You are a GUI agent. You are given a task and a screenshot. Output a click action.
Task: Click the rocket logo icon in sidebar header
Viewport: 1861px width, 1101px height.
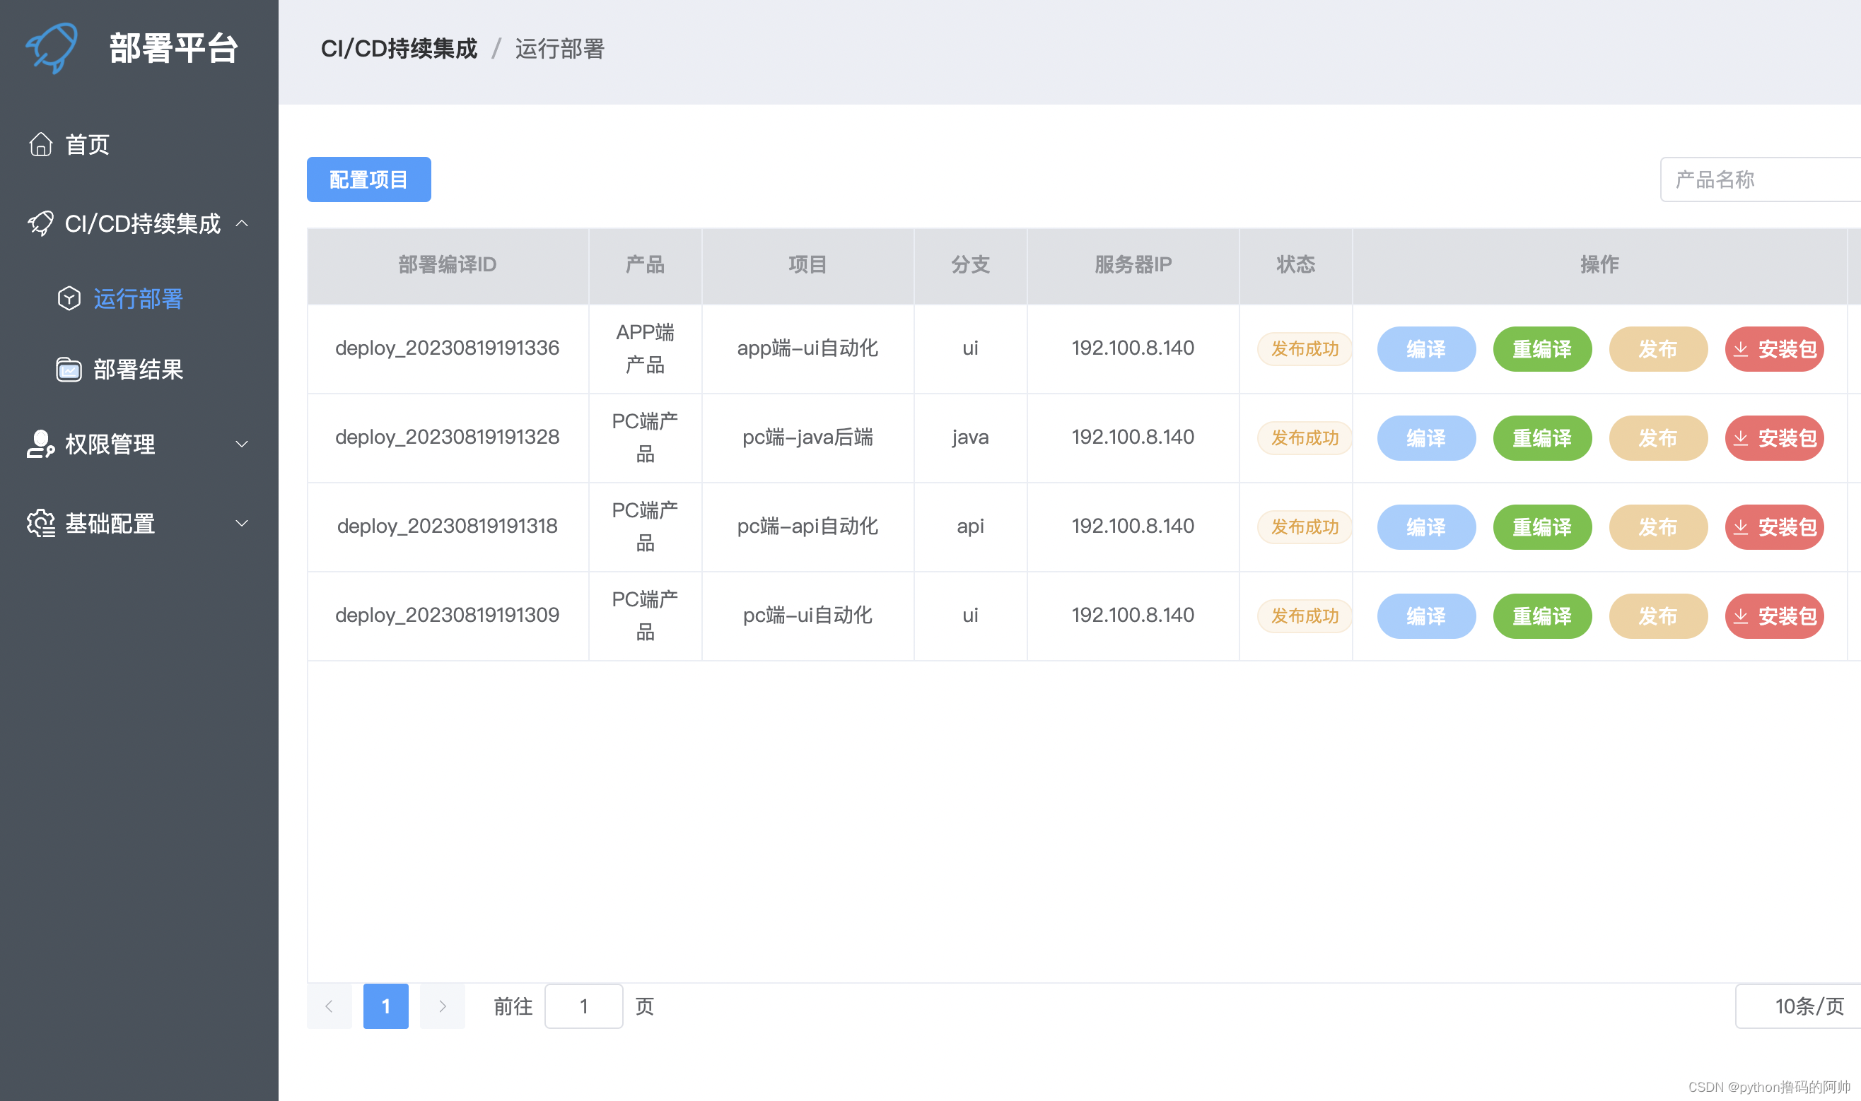[52, 47]
